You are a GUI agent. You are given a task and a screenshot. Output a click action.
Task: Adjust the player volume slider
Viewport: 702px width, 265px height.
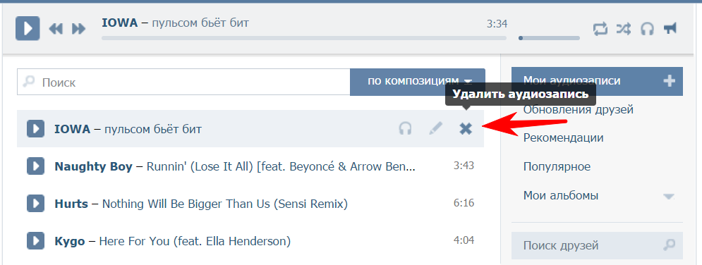pyautogui.click(x=549, y=38)
